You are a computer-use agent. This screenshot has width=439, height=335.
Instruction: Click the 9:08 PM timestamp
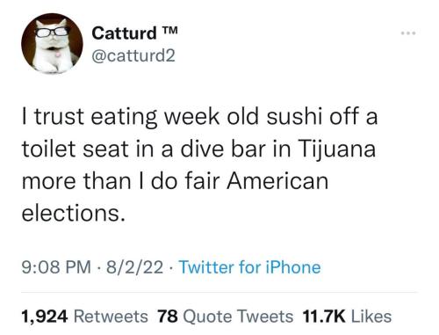(x=56, y=267)
